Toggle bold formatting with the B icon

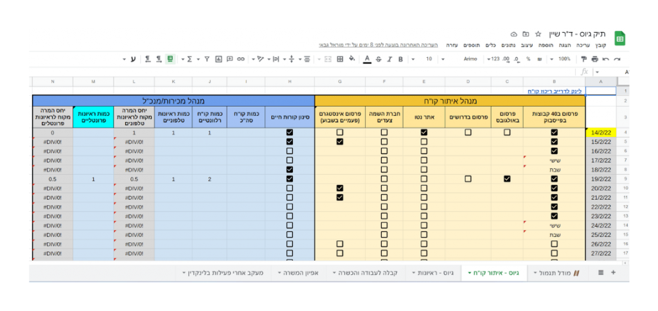pos(400,59)
